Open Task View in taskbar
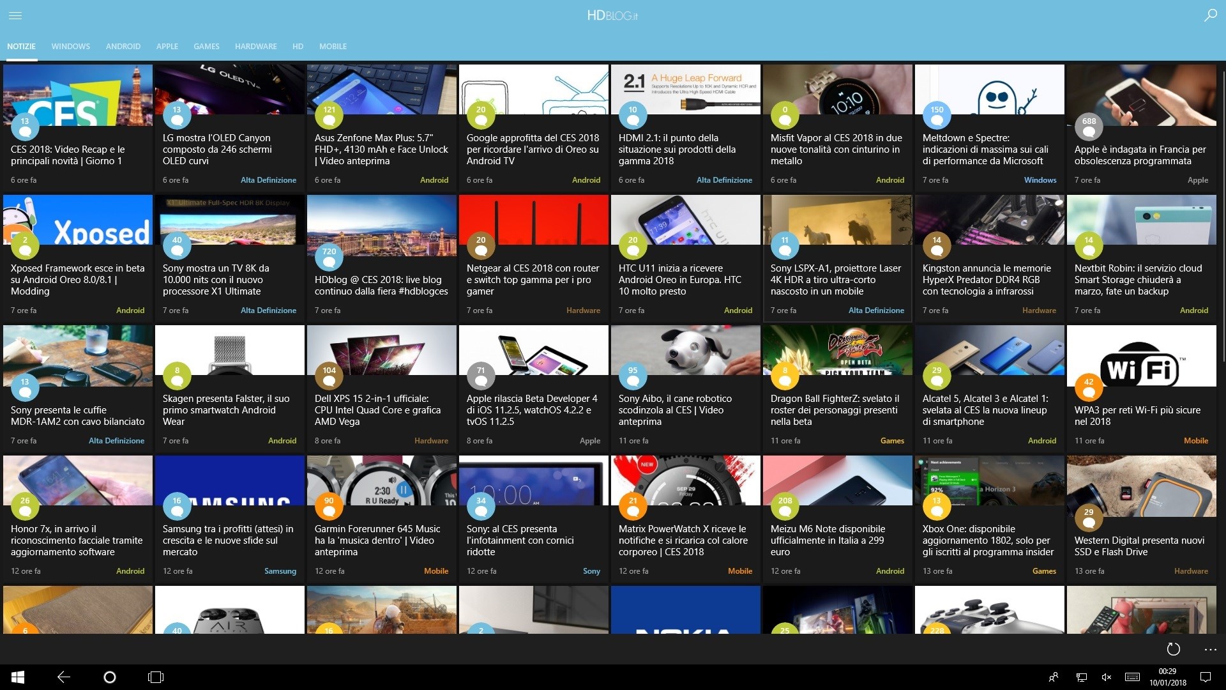Viewport: 1226px width, 690px height. (156, 677)
